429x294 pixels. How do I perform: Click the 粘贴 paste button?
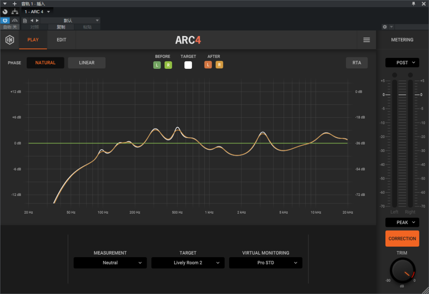click(x=87, y=27)
